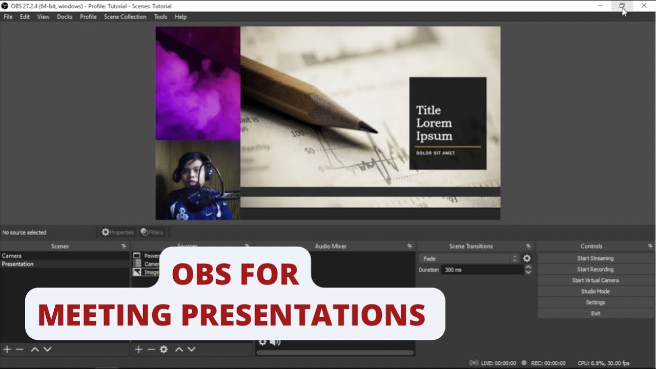
Task: Move the scene up with the Scenes arrow
Action: click(35, 349)
